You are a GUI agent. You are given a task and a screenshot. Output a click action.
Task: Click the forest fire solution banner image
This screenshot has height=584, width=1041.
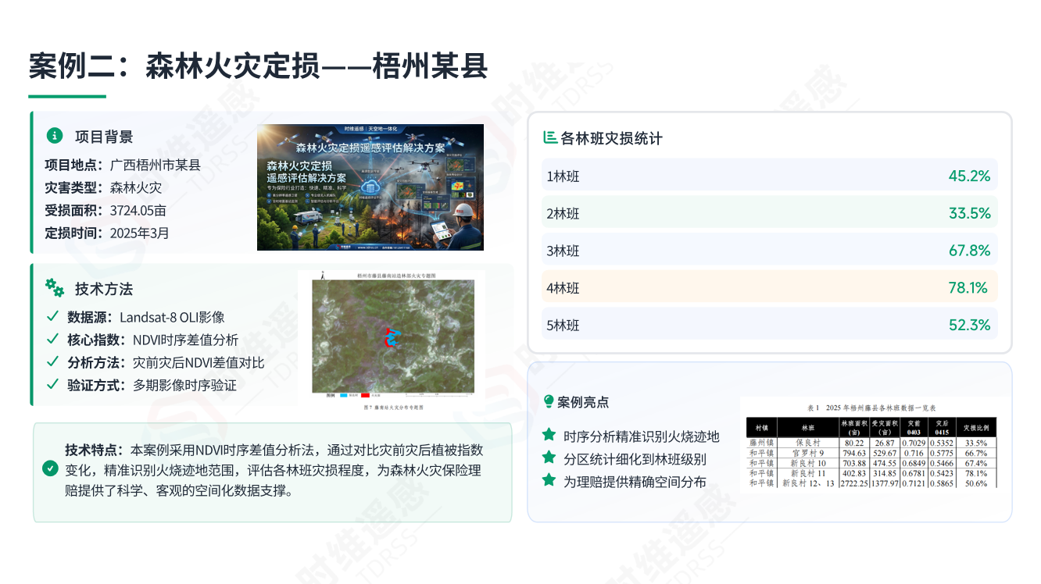point(370,187)
